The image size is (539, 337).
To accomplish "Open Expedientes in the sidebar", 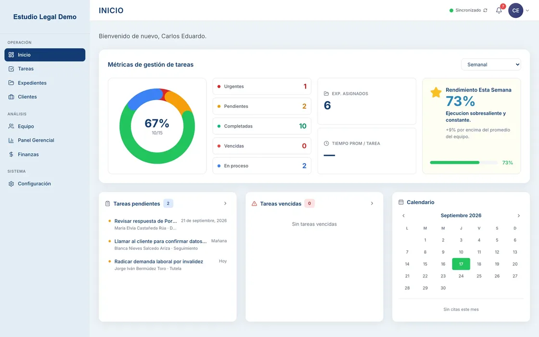I will coord(45,83).
